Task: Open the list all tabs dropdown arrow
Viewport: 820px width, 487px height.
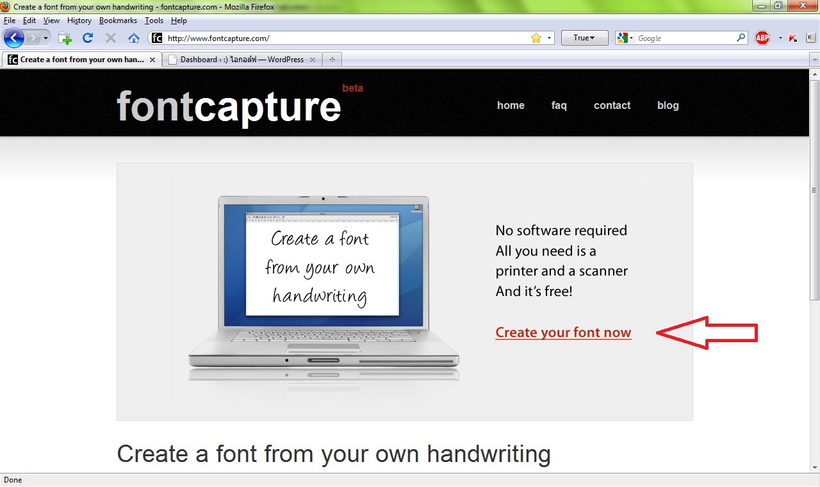Action: coord(814,60)
